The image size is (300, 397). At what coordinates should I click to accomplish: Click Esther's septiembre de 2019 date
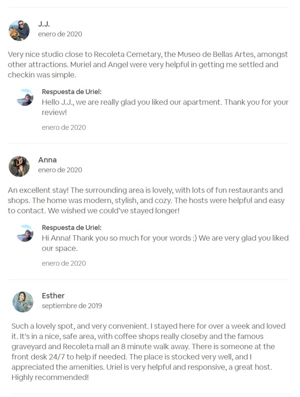pyautogui.click(x=72, y=306)
